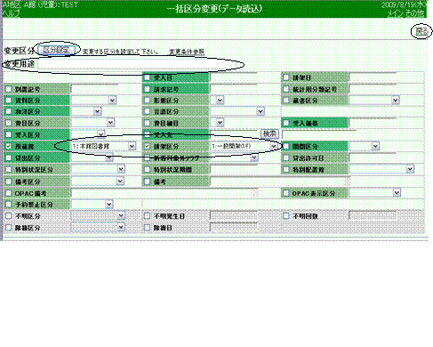Open the メイン menu link

click(x=396, y=13)
